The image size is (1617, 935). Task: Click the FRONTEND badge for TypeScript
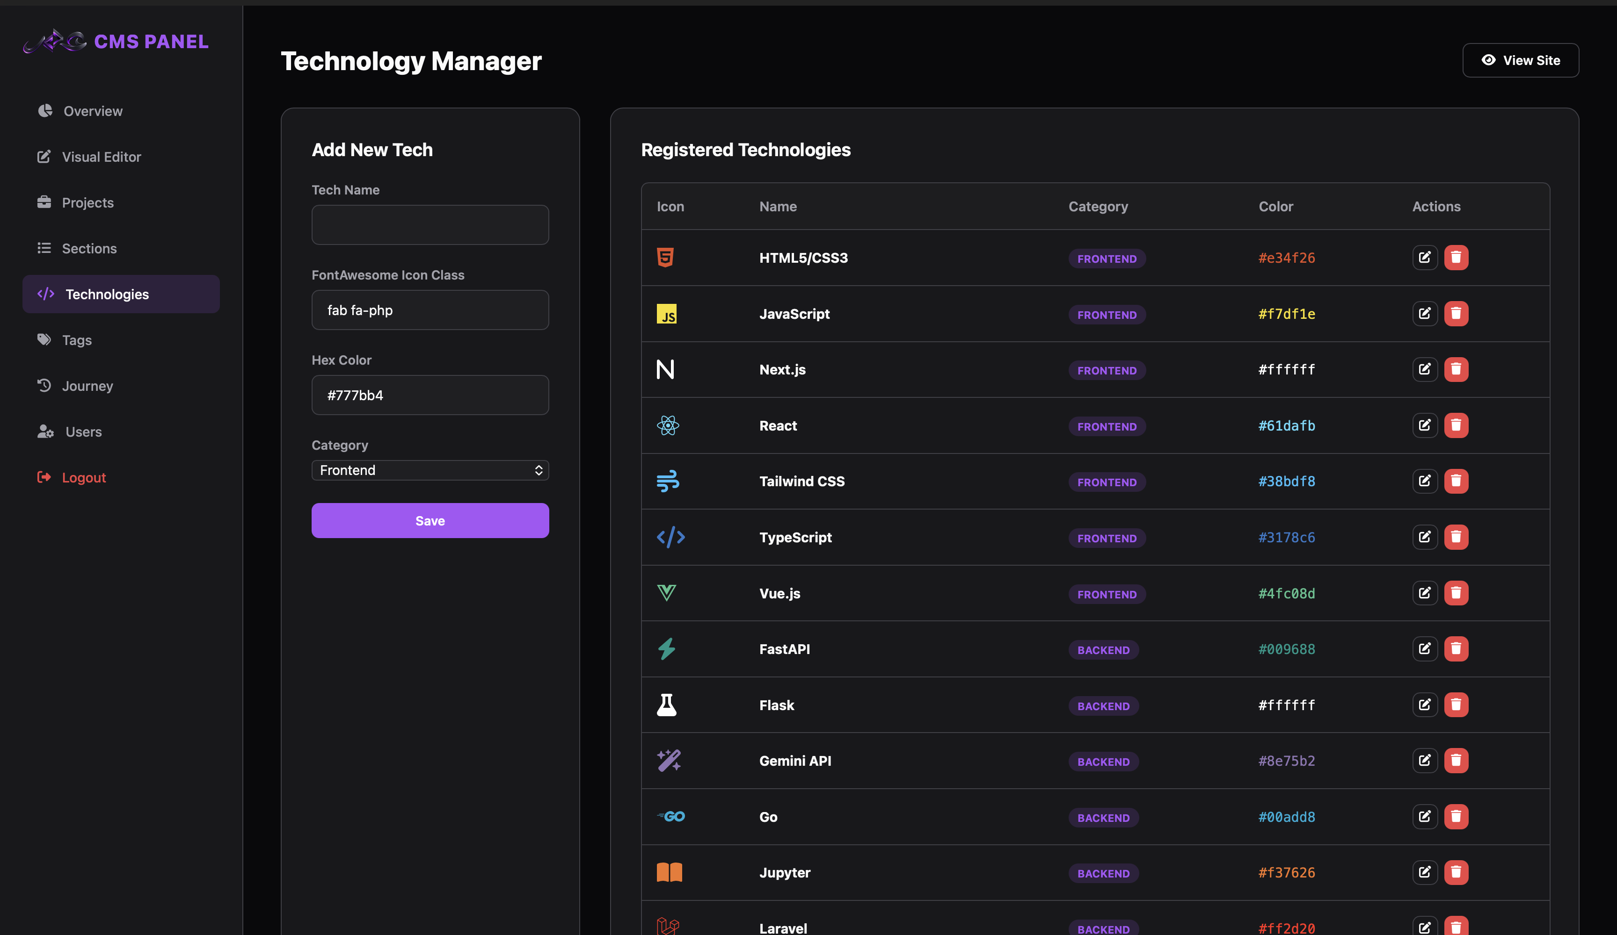pyautogui.click(x=1106, y=538)
